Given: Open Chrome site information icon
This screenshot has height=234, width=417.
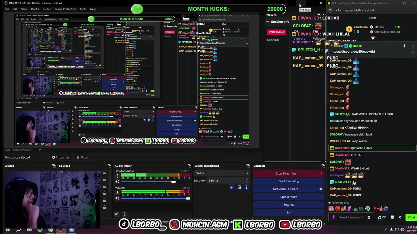Looking at the screenshot, I should 330,10.
